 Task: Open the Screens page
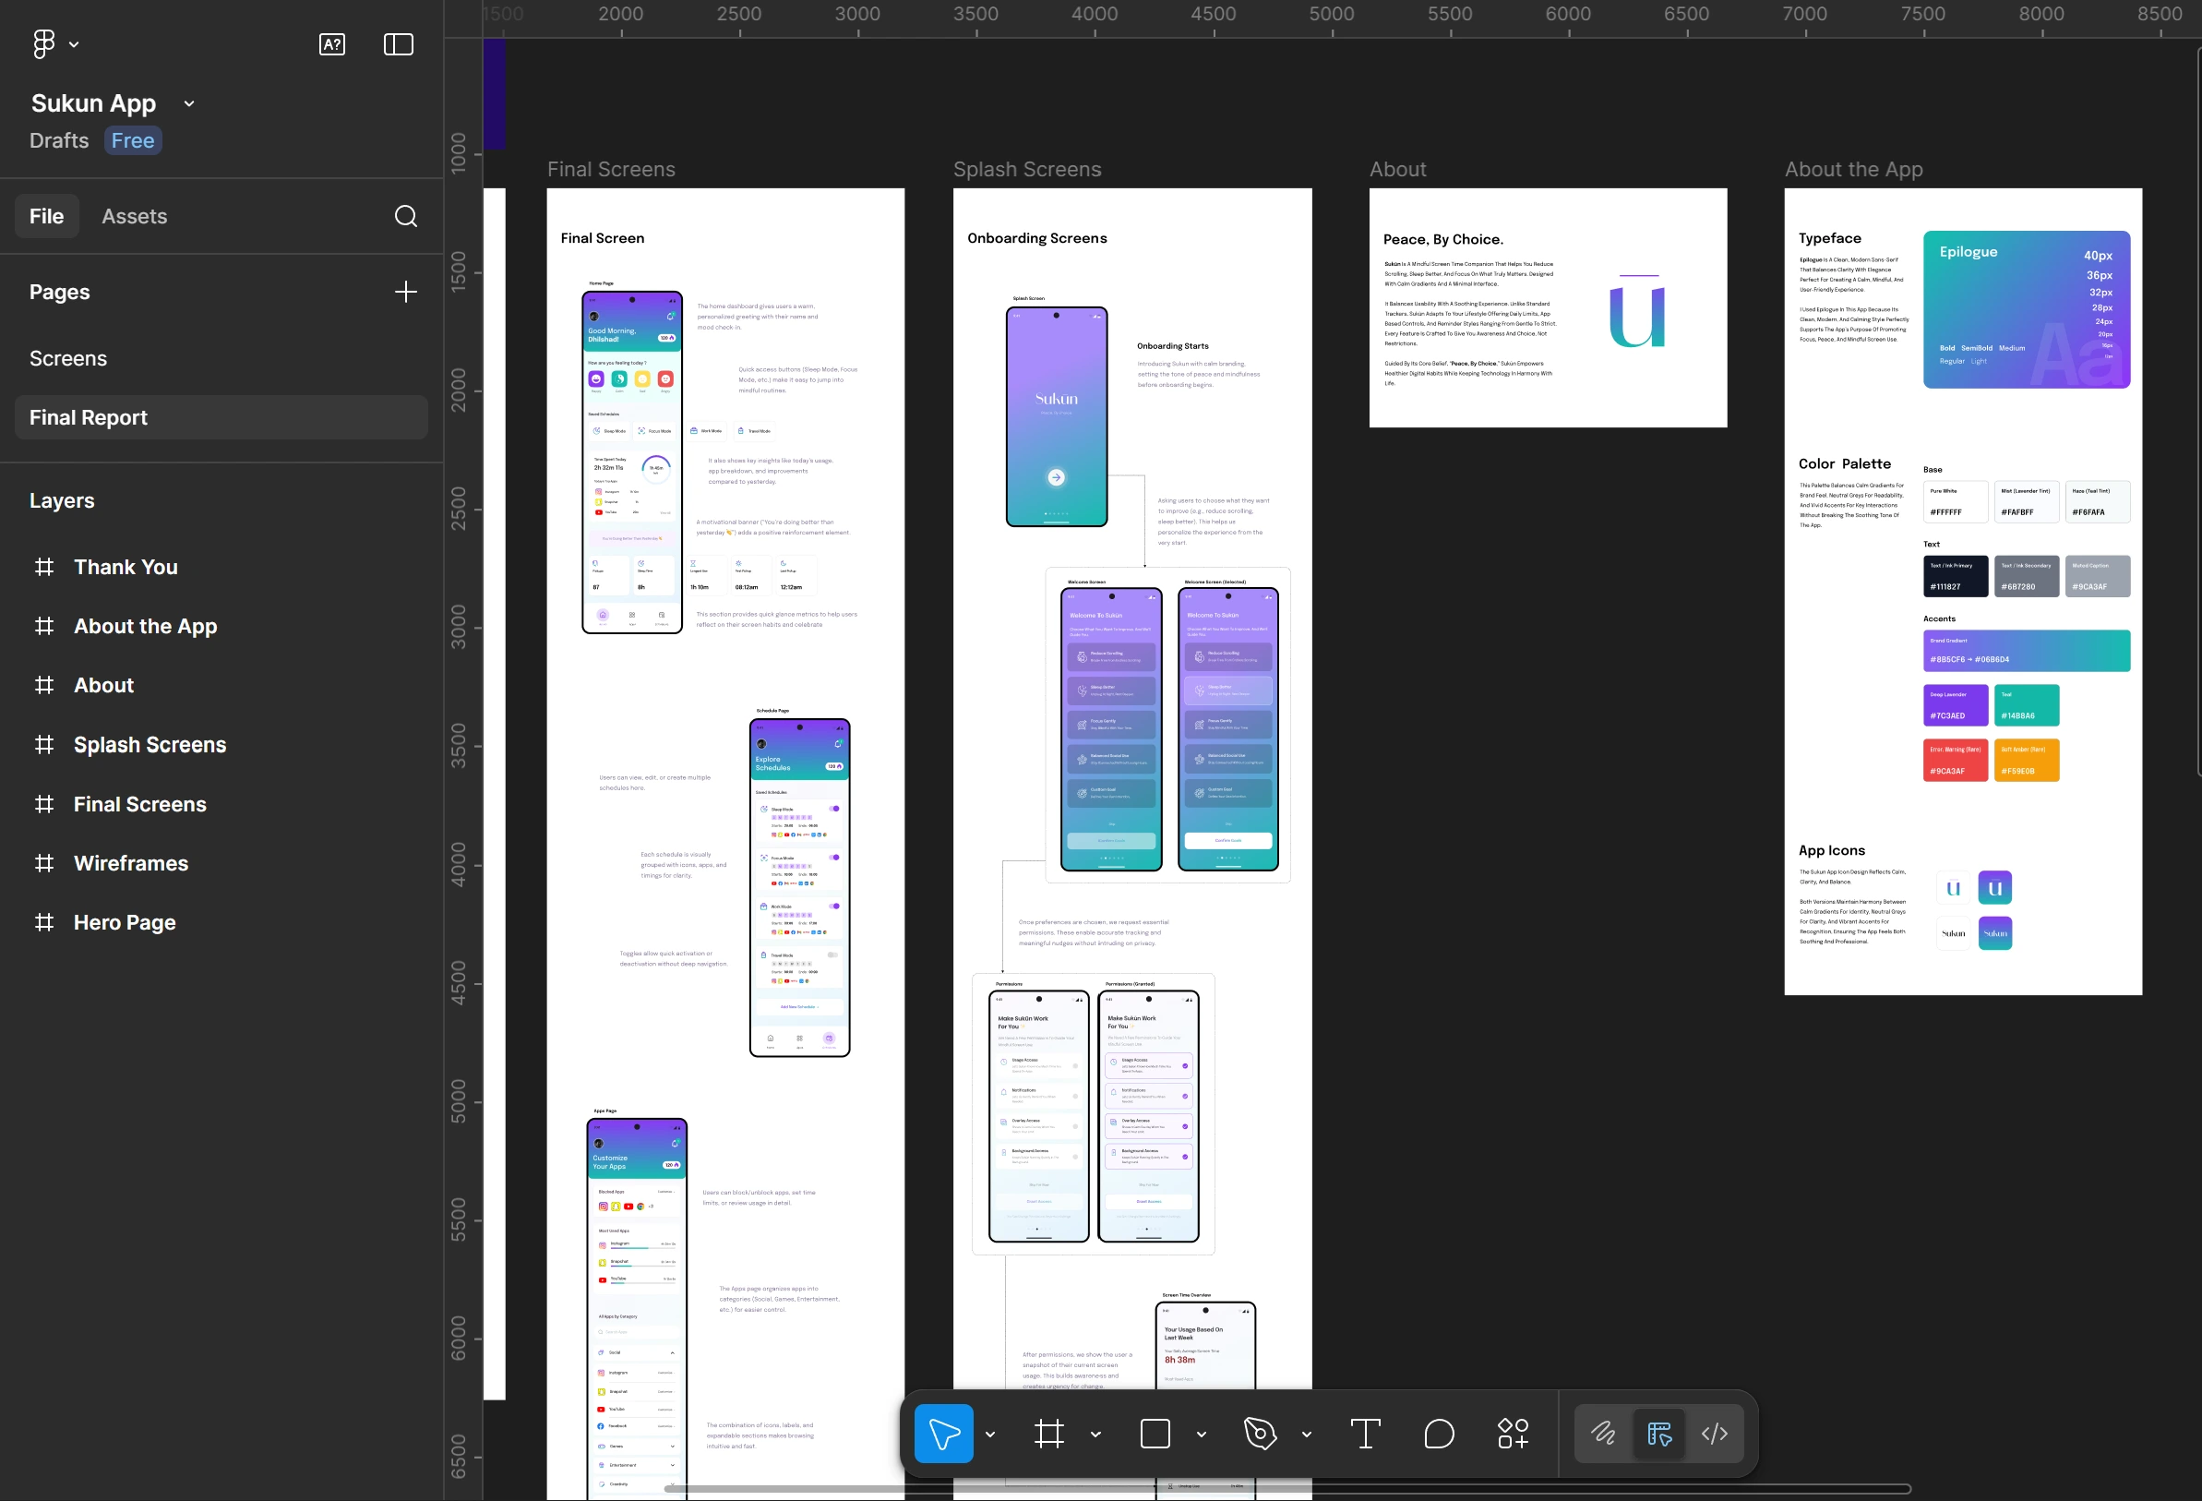pos(68,358)
